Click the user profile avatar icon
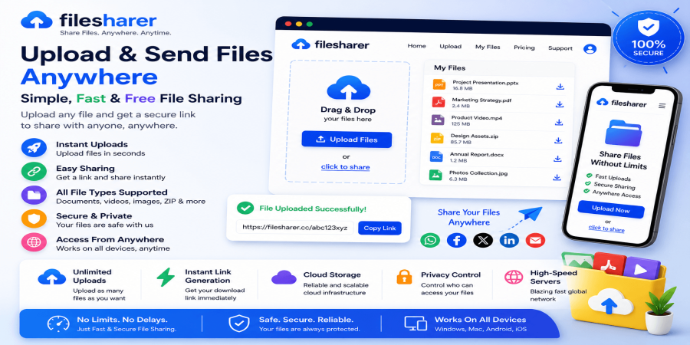The width and height of the screenshot is (690, 345). coord(590,49)
